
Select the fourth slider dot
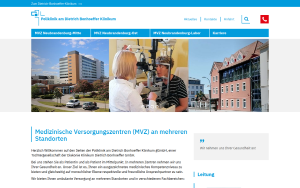(x=156, y=107)
